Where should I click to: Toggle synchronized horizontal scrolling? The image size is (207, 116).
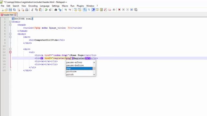click(79, 10)
